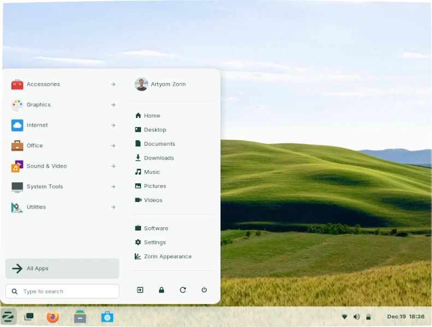Image resolution: width=432 pixels, height=327 pixels.
Task: Click the log out icon
Action: click(140, 290)
